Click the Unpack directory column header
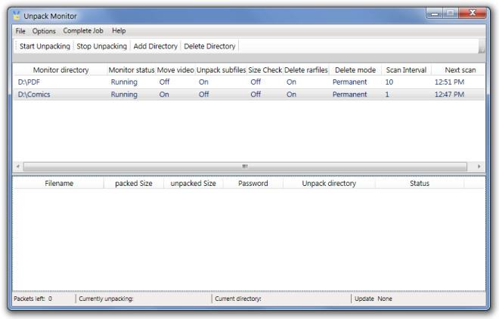Image resolution: width=499 pixels, height=319 pixels. point(329,183)
